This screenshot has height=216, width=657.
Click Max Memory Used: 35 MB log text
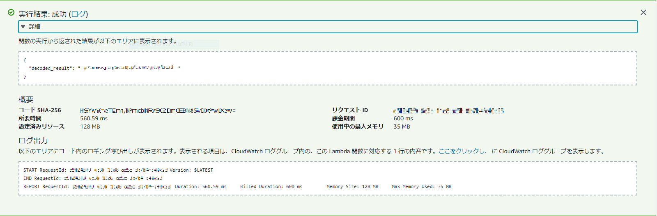(x=421, y=186)
